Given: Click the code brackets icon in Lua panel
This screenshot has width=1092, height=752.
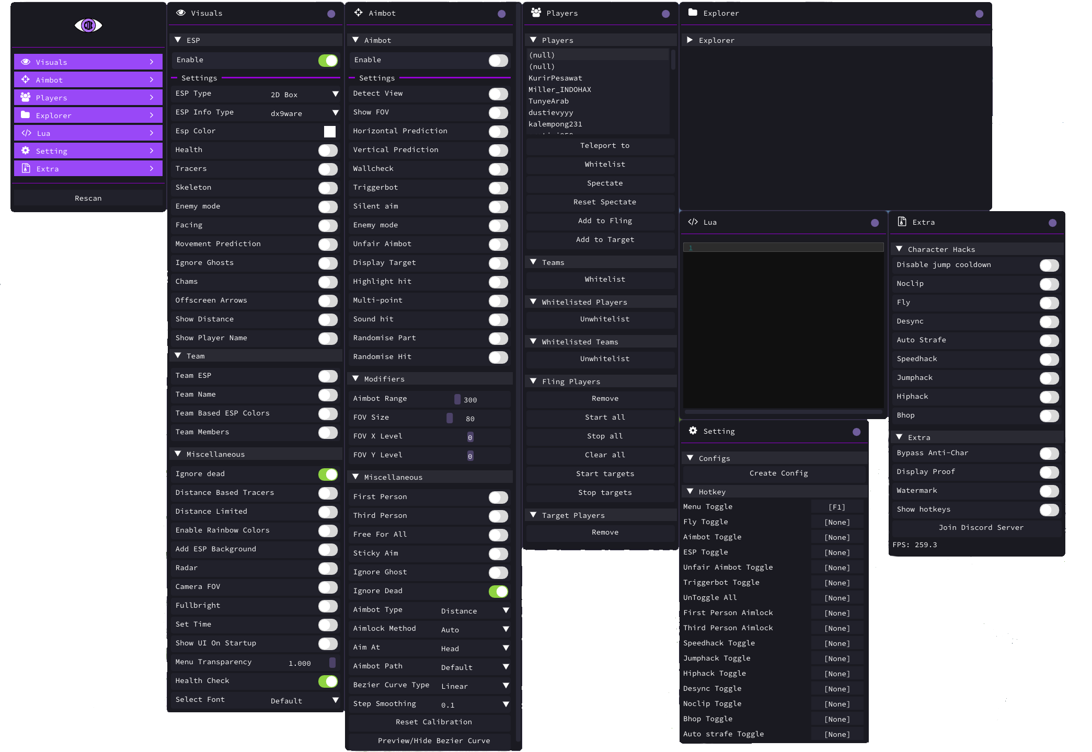Looking at the screenshot, I should tap(693, 222).
